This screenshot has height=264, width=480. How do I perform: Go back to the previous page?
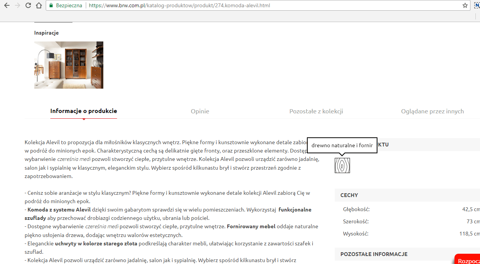pos(6,6)
